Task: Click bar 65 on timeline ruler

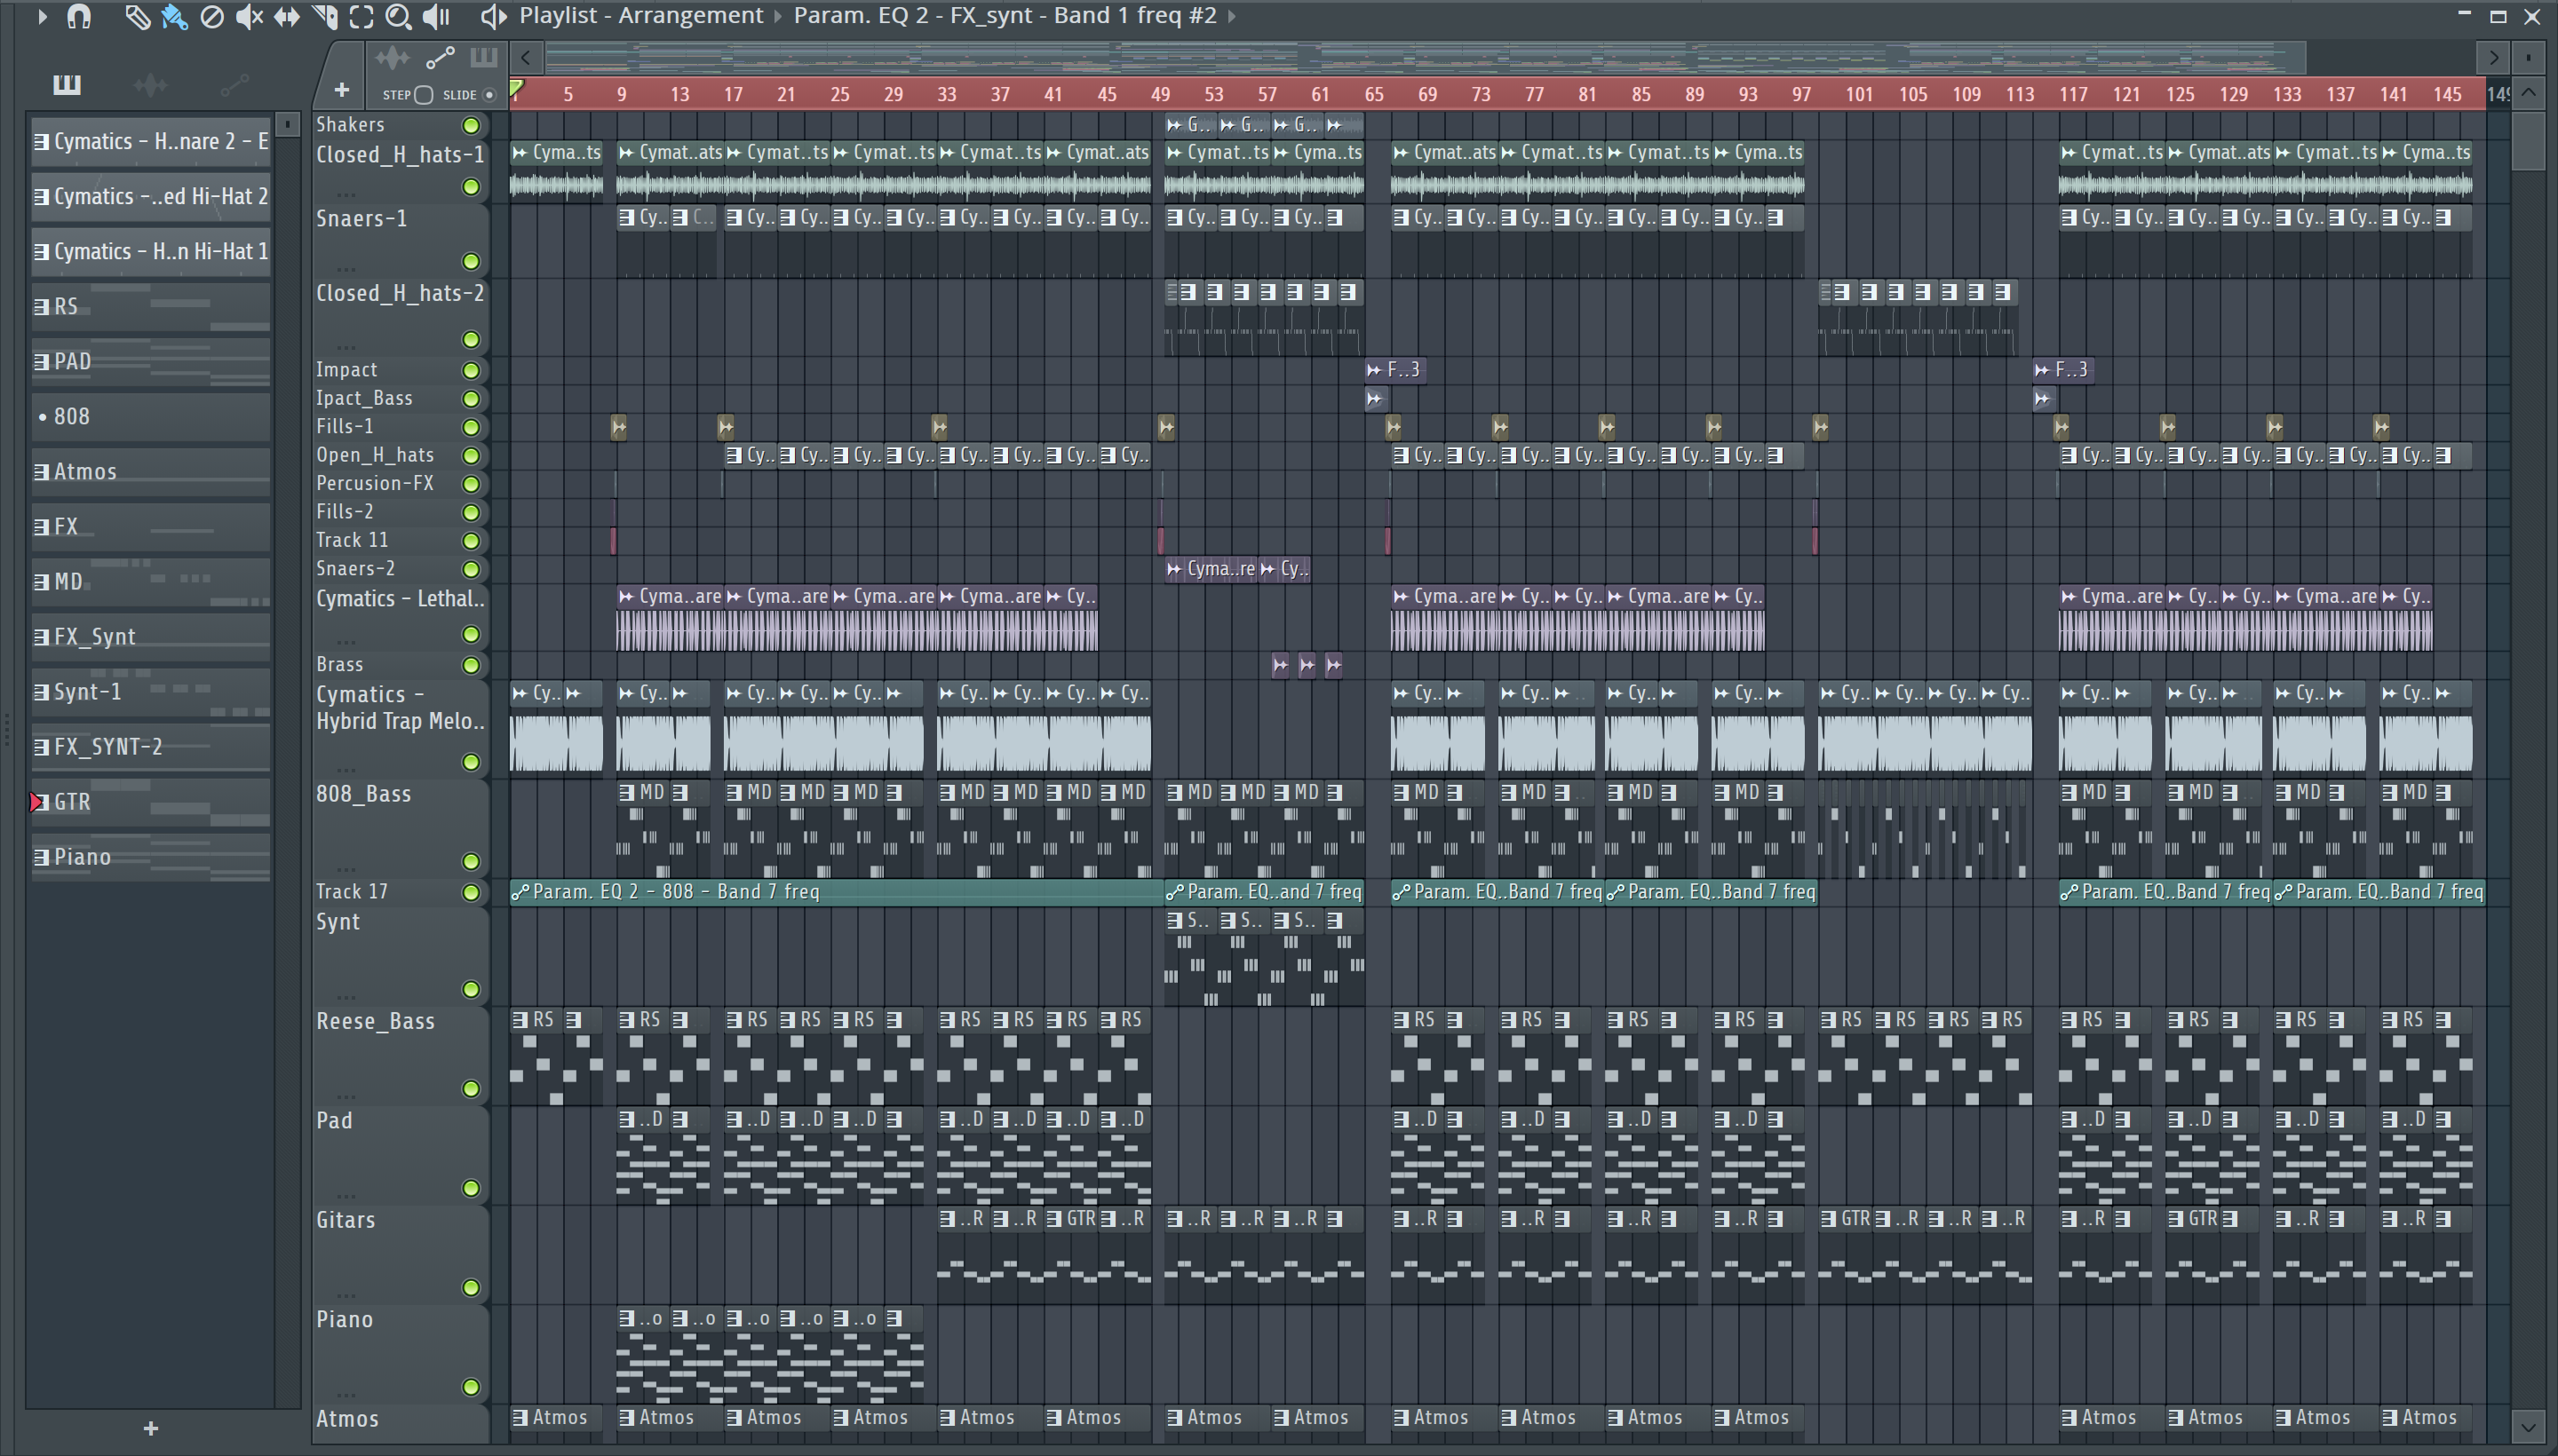Action: click(1375, 95)
